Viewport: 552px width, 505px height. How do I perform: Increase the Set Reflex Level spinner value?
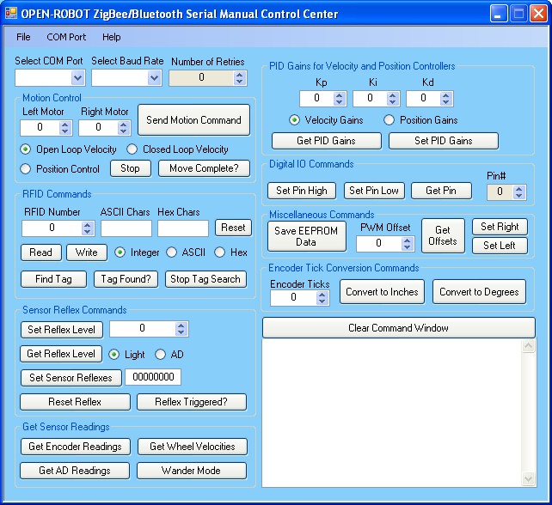[x=181, y=325]
